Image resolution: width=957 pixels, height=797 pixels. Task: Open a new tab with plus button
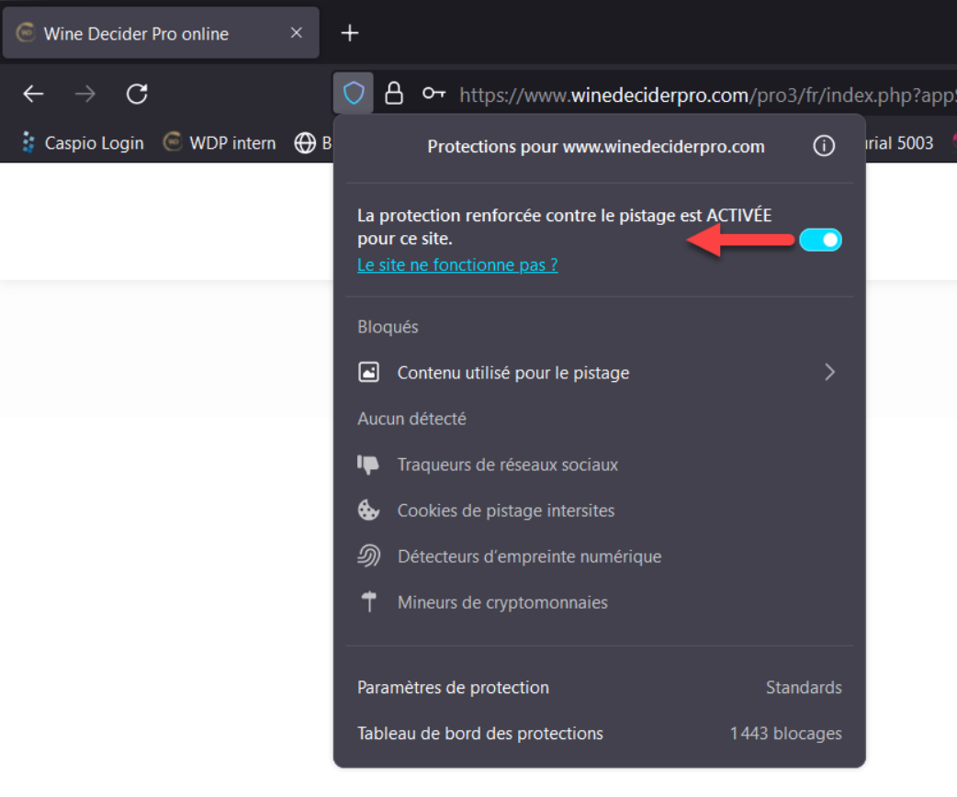[x=350, y=33]
